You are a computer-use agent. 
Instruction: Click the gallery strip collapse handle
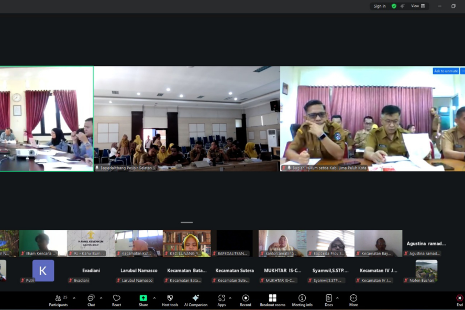[186, 223]
